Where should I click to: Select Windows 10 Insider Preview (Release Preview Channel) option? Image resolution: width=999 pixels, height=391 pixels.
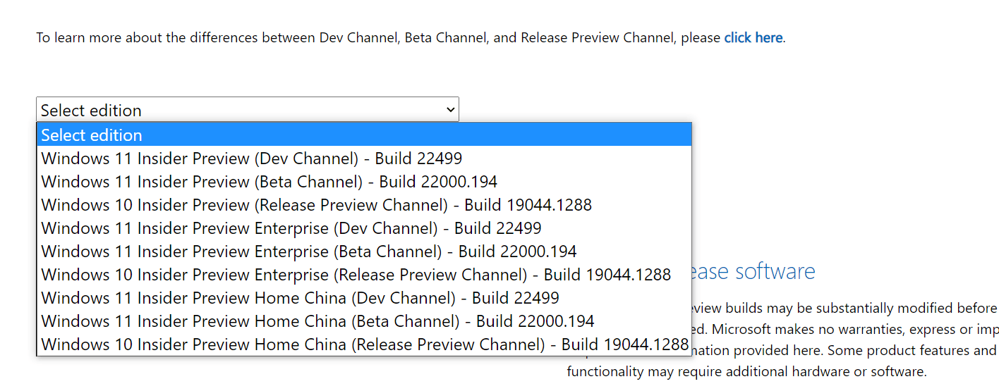point(364,204)
